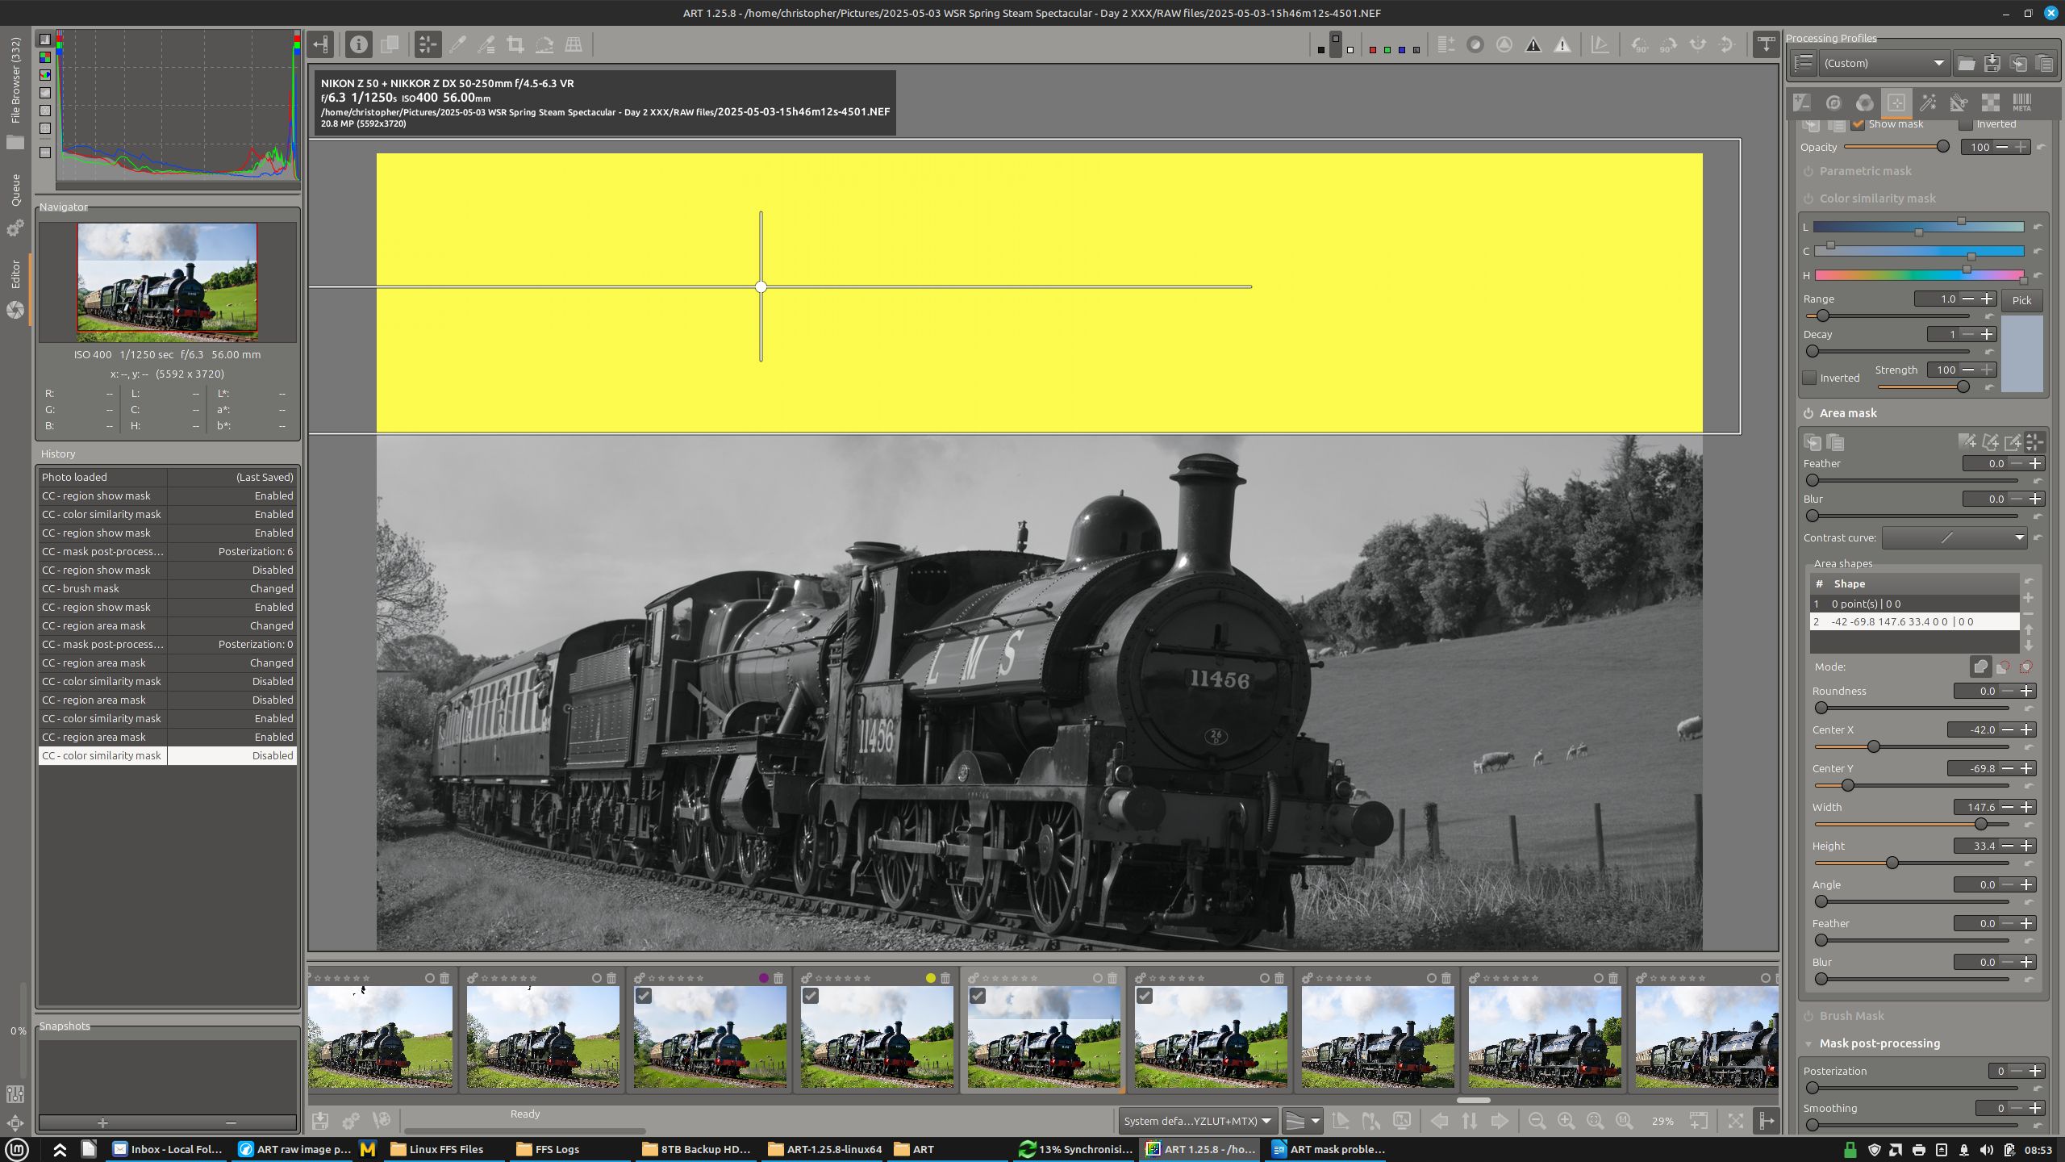
Task: Zoom in with magnifier plus icon
Action: [1566, 1121]
